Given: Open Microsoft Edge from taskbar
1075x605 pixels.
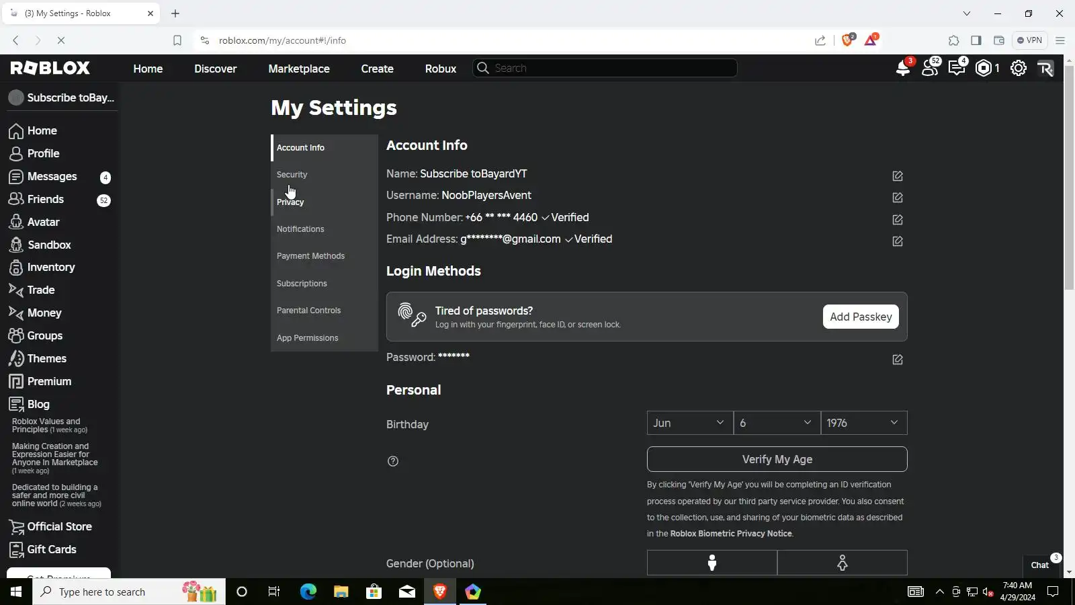Looking at the screenshot, I should click(x=308, y=592).
